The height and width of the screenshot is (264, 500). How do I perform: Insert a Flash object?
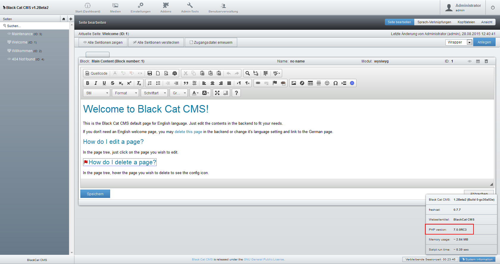[302, 83]
